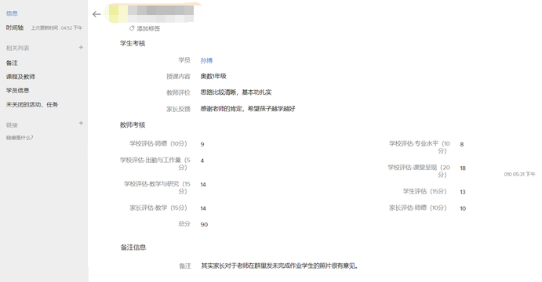Go back using the left arrow icon
Viewport: 542px width, 282px height.
tap(96, 14)
